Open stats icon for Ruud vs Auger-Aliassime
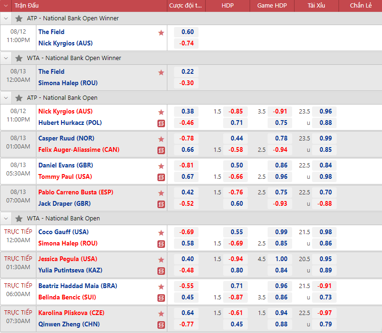382x333 pixels. [x=161, y=150]
